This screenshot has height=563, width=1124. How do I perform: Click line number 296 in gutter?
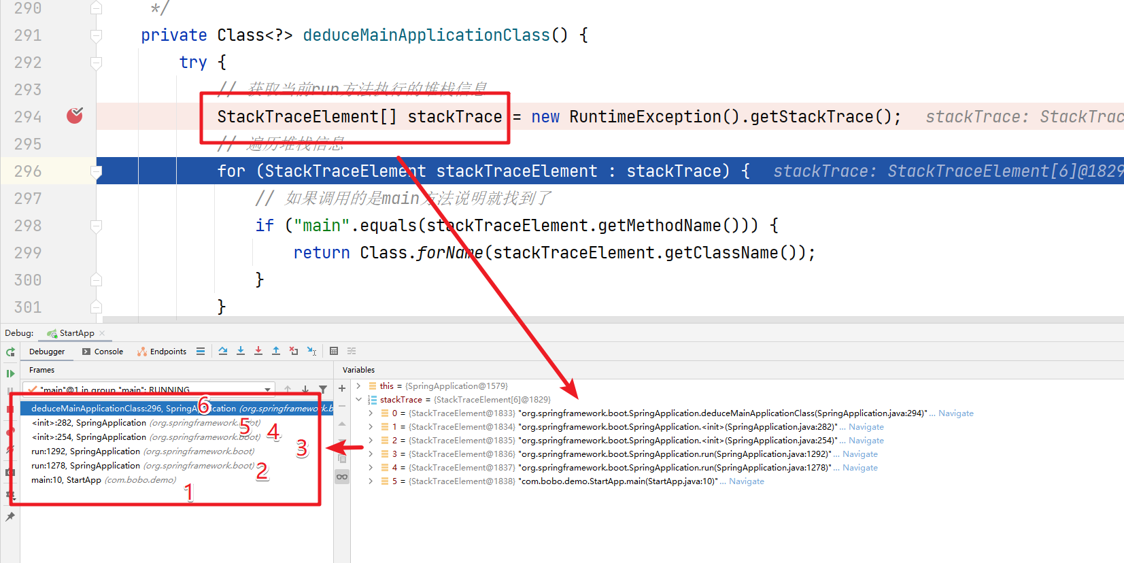28,171
